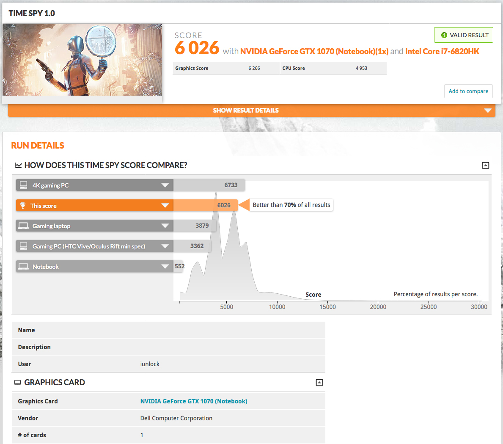The width and height of the screenshot is (503, 444).
Task: Click the laptop icon beside Gaming laptop
Action: tap(23, 226)
